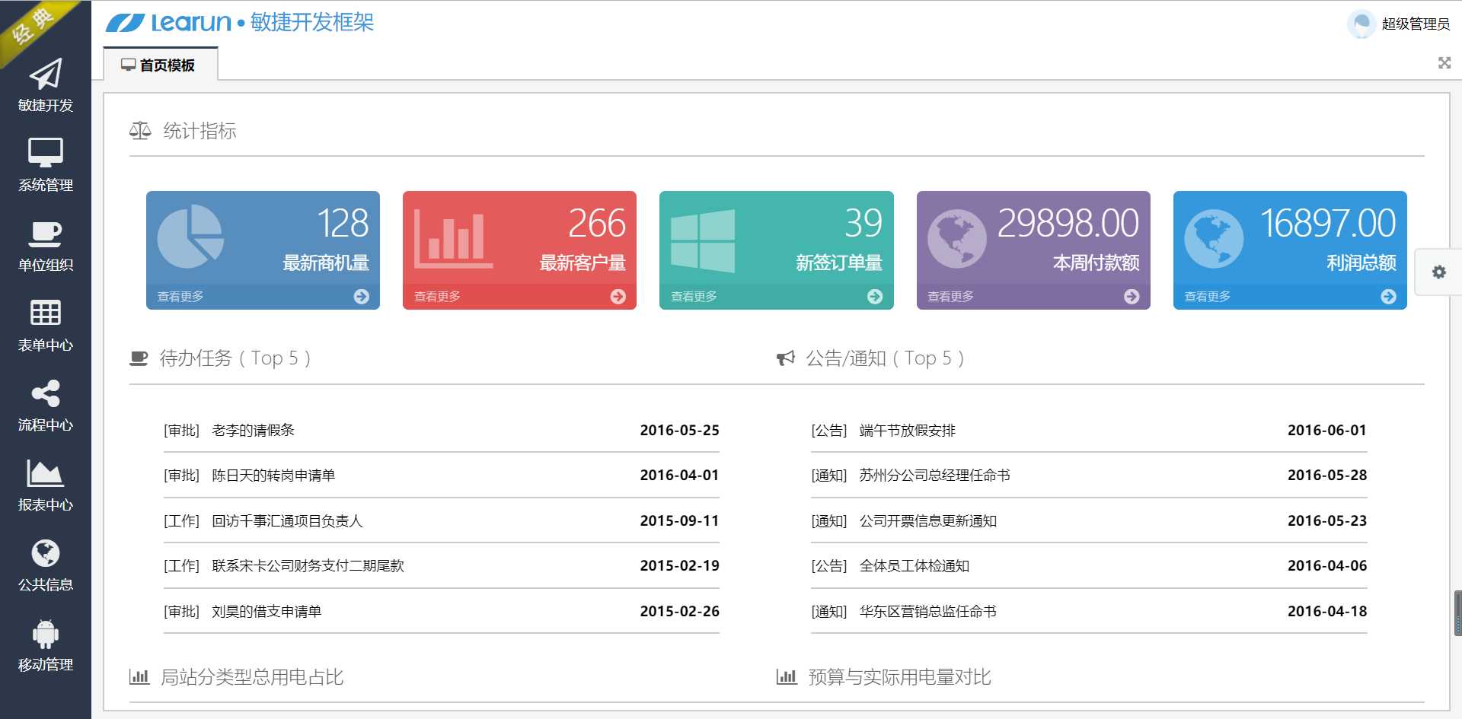Click the 29898.00 payment value
The image size is (1462, 719).
[x=1068, y=223]
